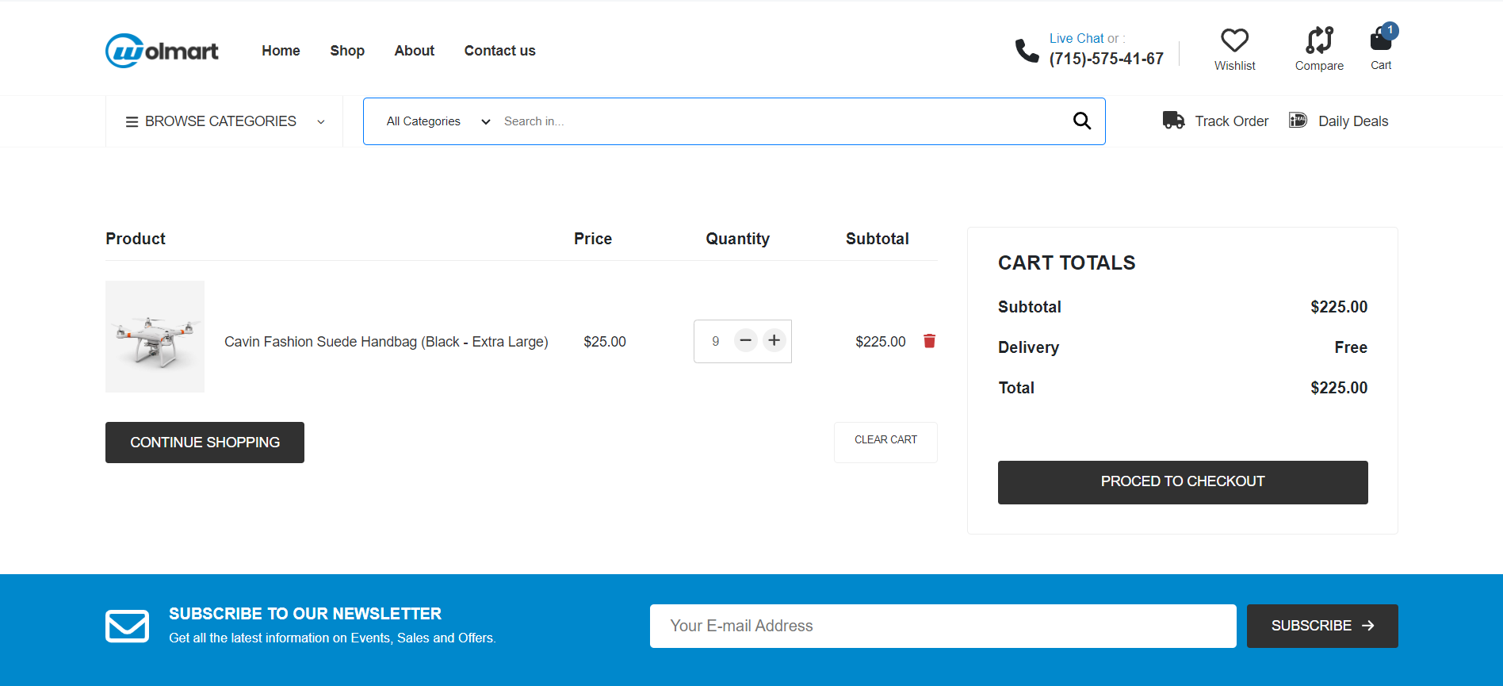Open the shopping Cart icon
Viewport: 1503px width, 686px height.
1380,40
